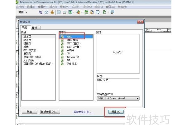Click the Named Anchor insert icon
This screenshot has height=125, width=187.
(x=52, y=12)
